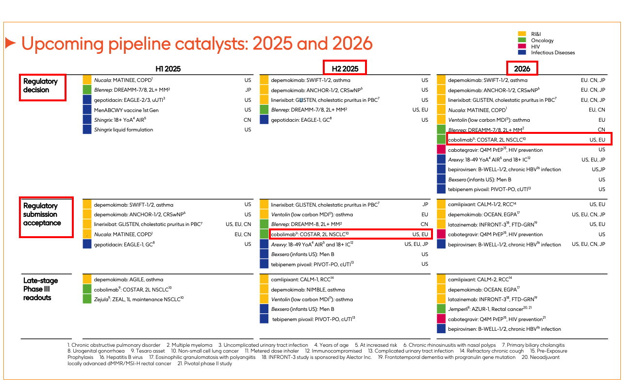
Task: Click the "H2 2025" column heading
Action: tap(345, 68)
